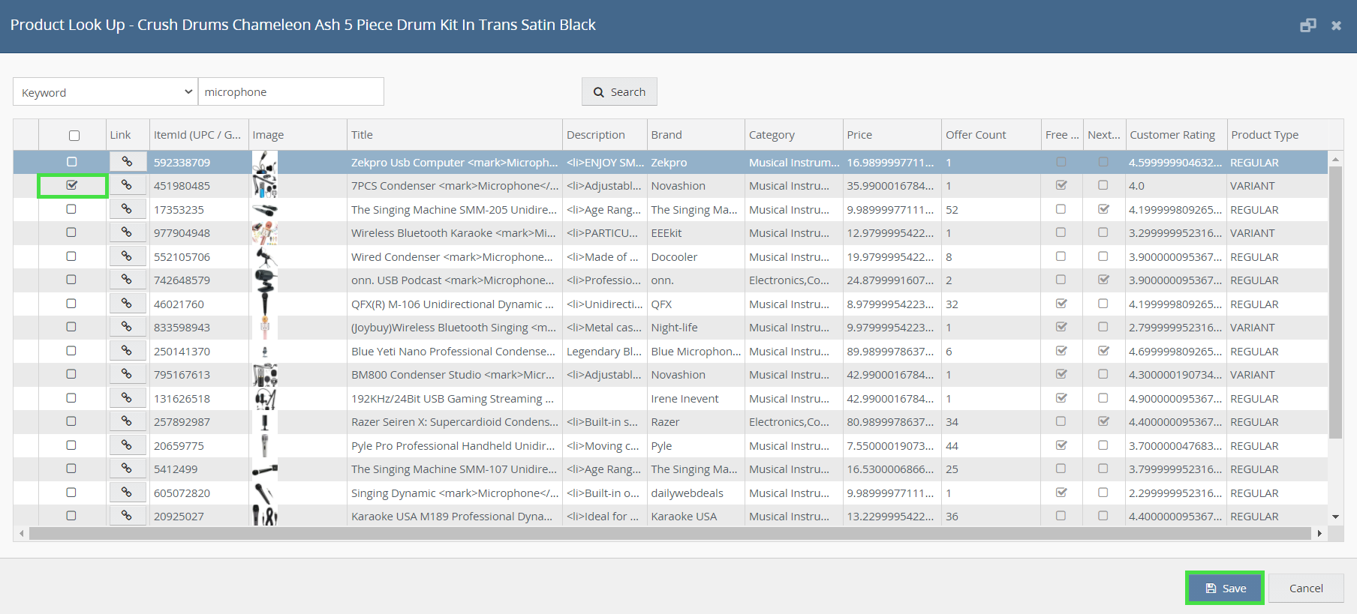
Task: Open the link icon for Blue Yeti Nano row
Action: (x=127, y=351)
